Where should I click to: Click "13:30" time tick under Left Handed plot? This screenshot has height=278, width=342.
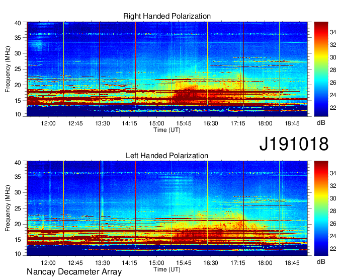tap(103, 263)
